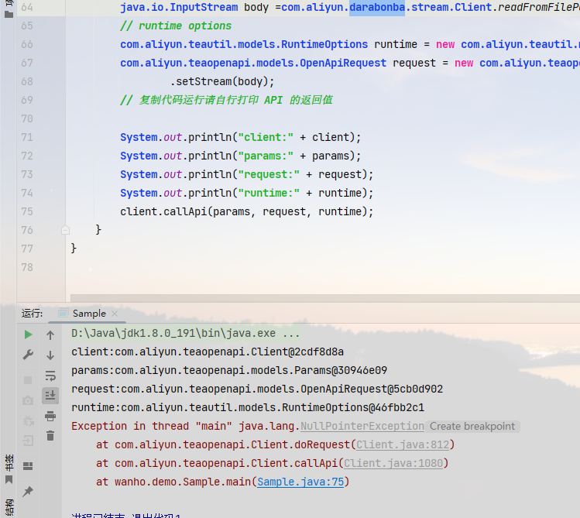Click console output 'Client@2cdf8d8a' line
Image resolution: width=580 pixels, height=518 pixels.
point(208,352)
